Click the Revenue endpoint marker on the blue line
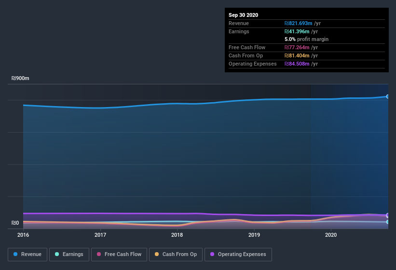The height and width of the screenshot is (270, 396). [387, 96]
